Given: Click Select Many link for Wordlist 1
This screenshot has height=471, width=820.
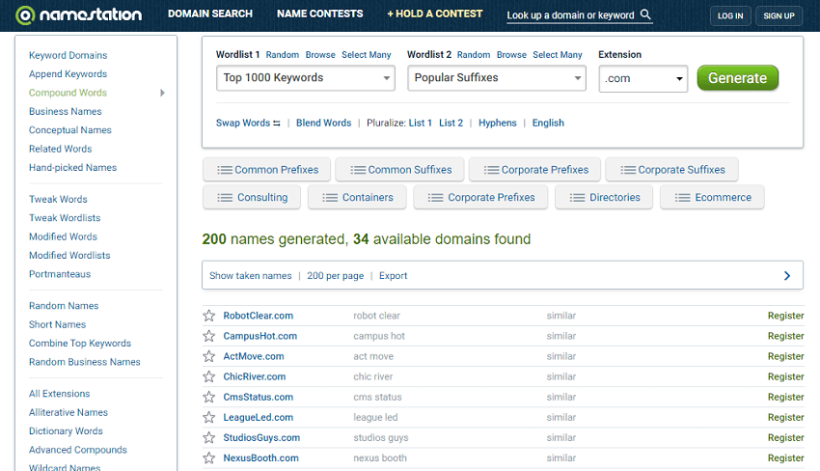Looking at the screenshot, I should (x=367, y=55).
